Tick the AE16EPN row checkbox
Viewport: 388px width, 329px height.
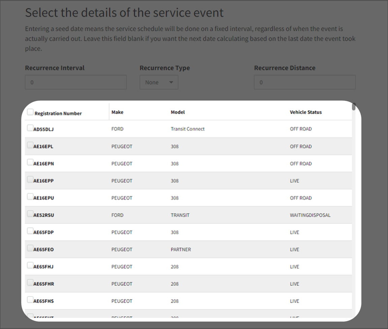[x=30, y=162]
